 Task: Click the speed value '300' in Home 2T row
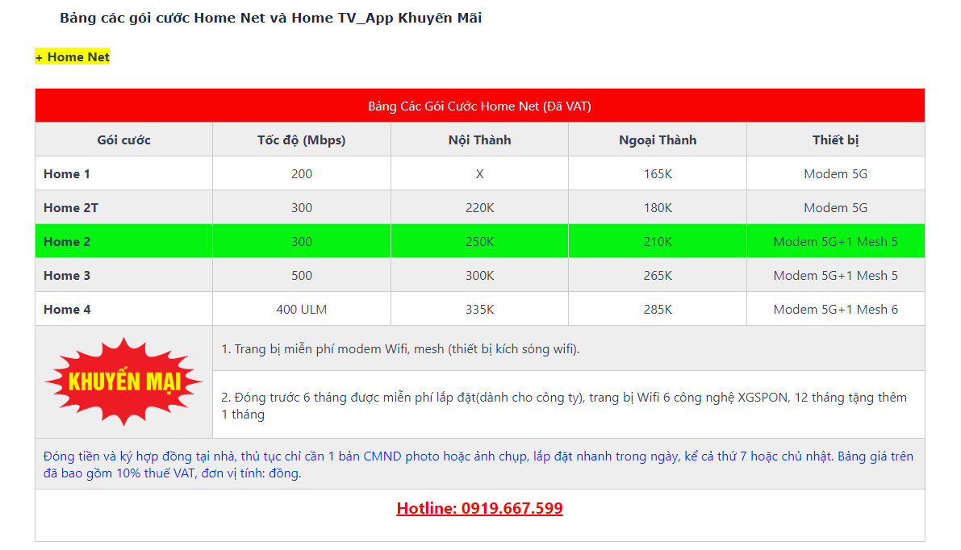click(x=302, y=207)
